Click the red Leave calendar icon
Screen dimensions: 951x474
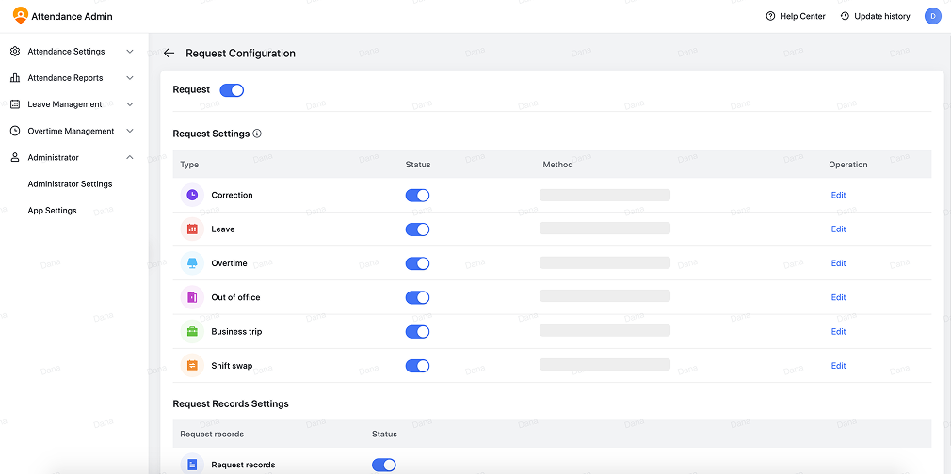pos(192,229)
